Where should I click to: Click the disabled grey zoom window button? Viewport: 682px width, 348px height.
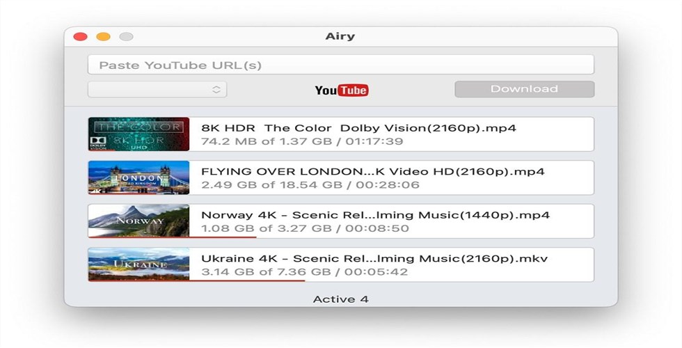(127, 37)
